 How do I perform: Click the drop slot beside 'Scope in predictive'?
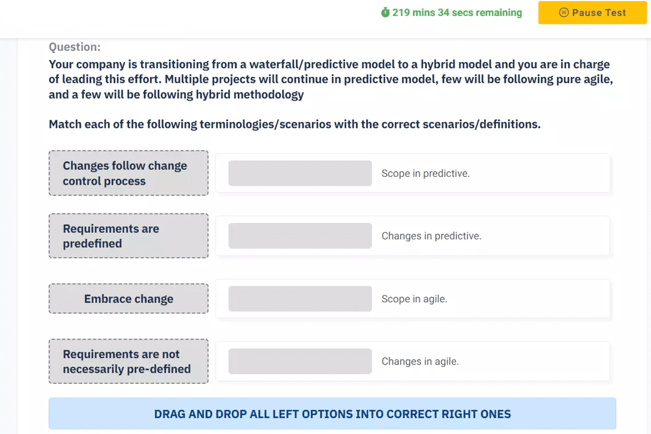(300, 173)
